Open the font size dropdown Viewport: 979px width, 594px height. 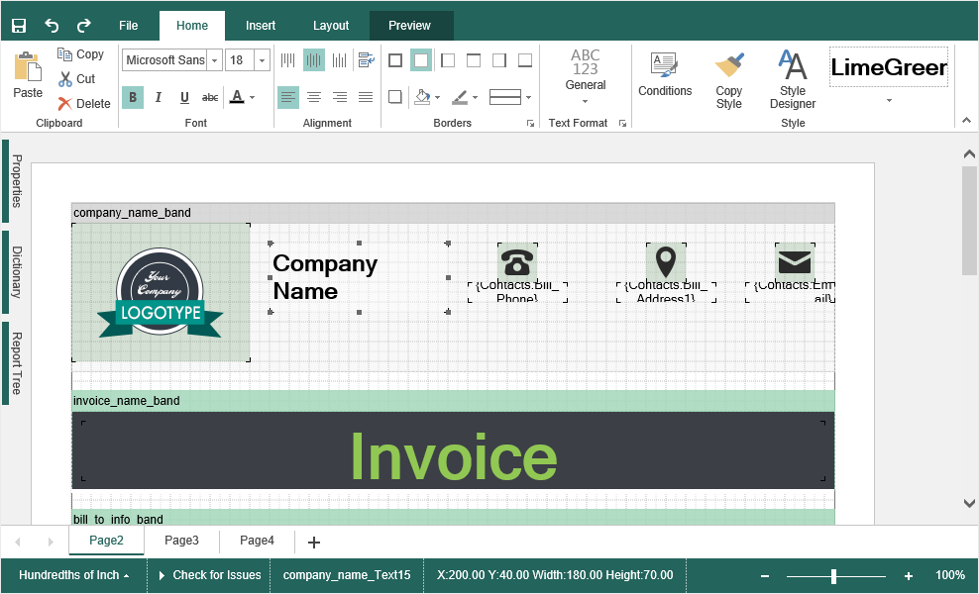[262, 60]
